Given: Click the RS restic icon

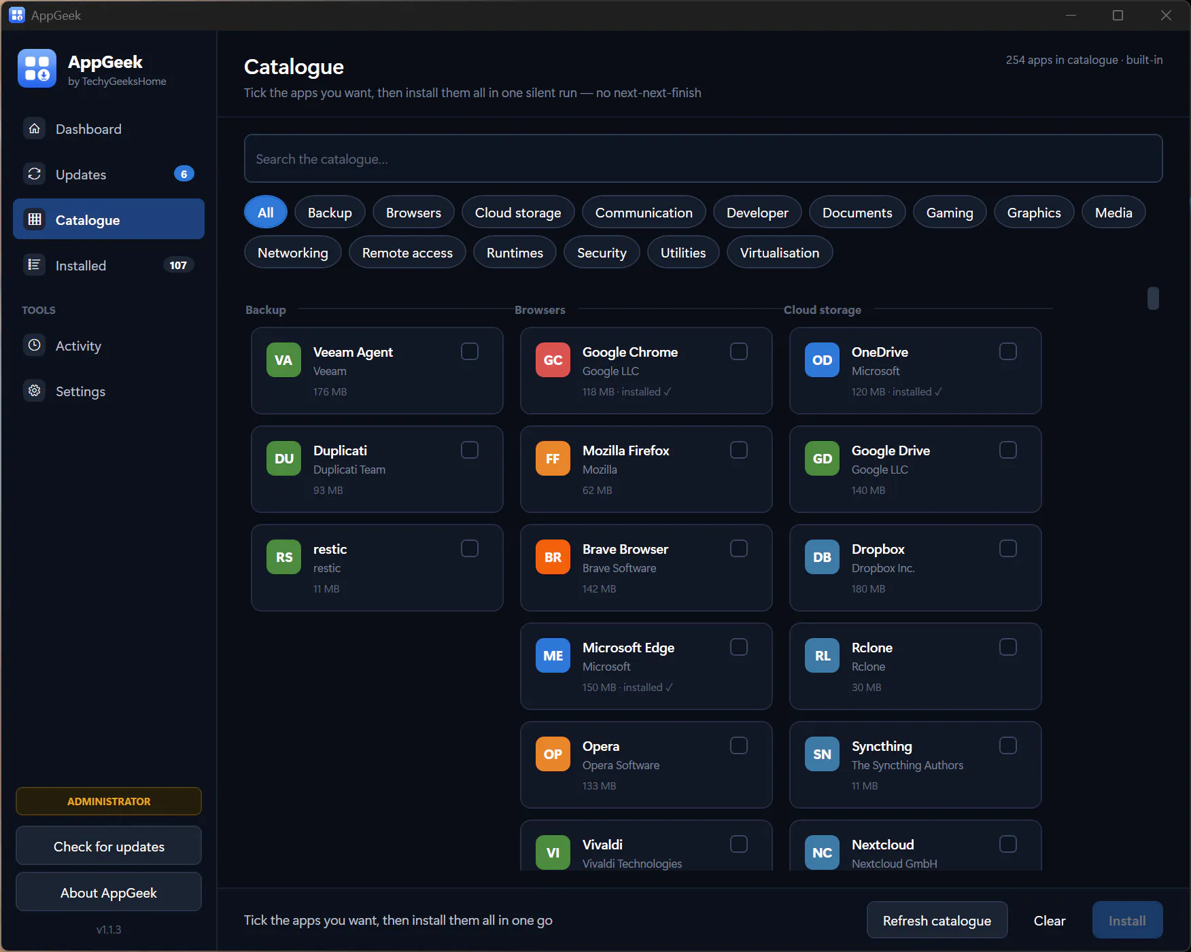Looking at the screenshot, I should pos(283,557).
